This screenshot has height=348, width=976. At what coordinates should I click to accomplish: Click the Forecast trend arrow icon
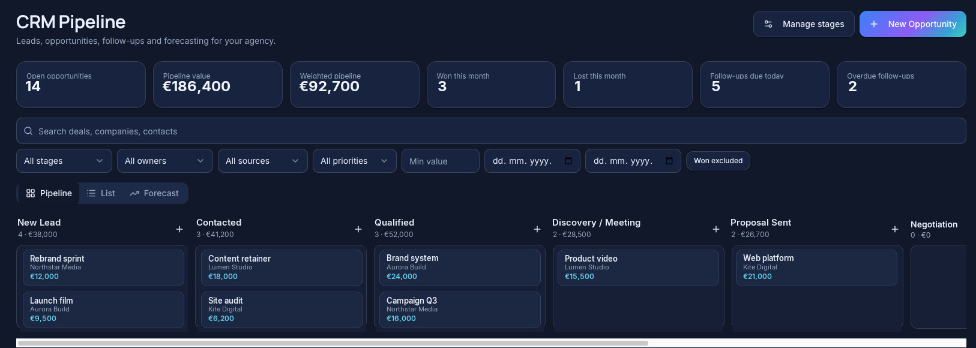click(x=134, y=193)
